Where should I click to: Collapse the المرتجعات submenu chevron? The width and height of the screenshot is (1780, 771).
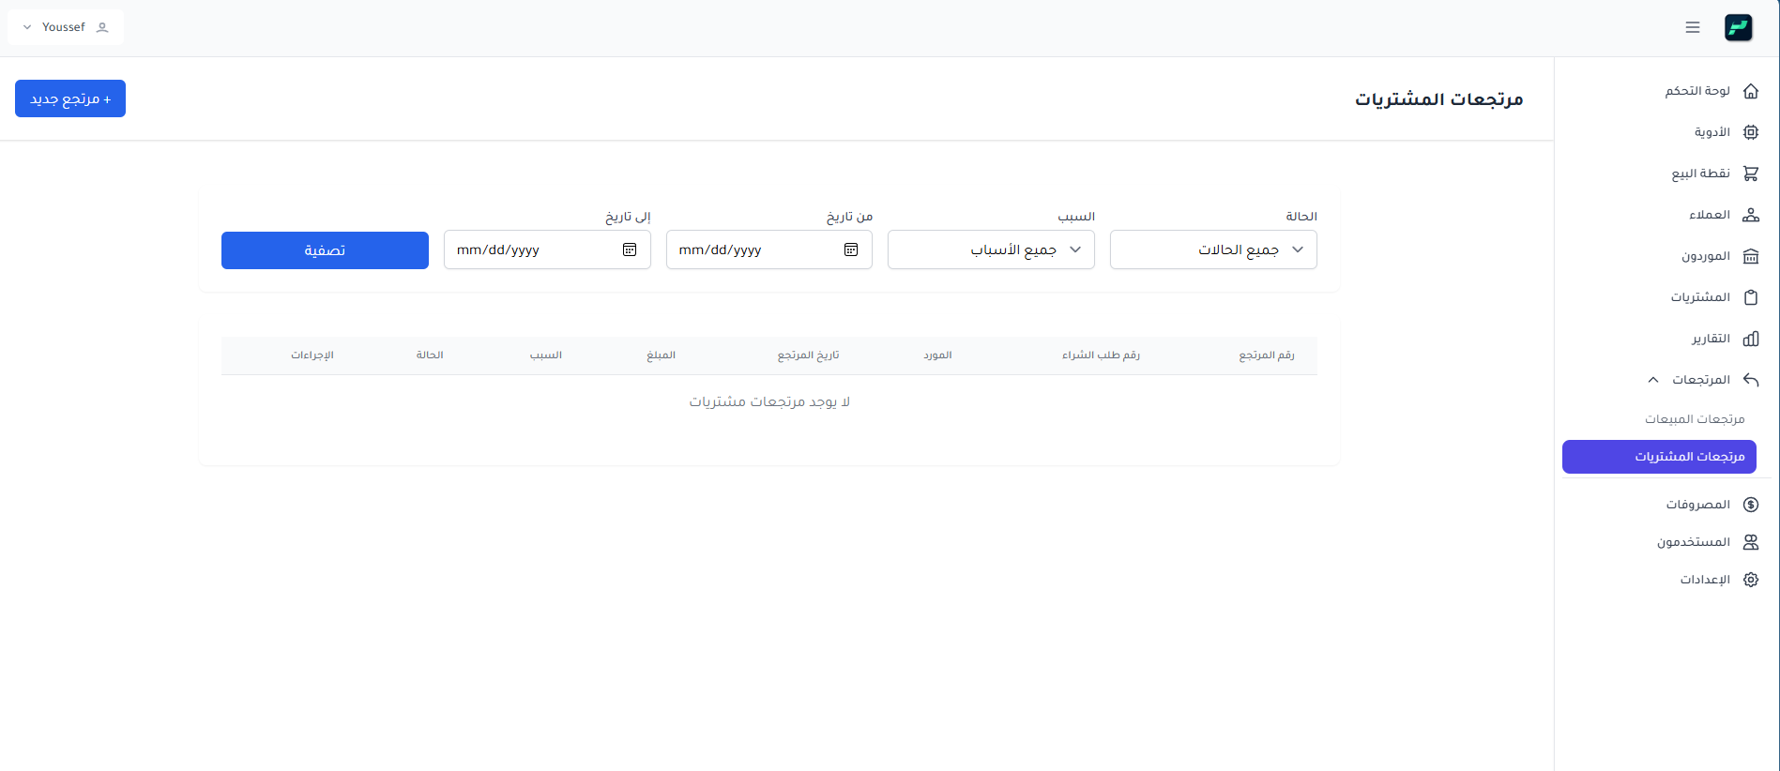1653,380
